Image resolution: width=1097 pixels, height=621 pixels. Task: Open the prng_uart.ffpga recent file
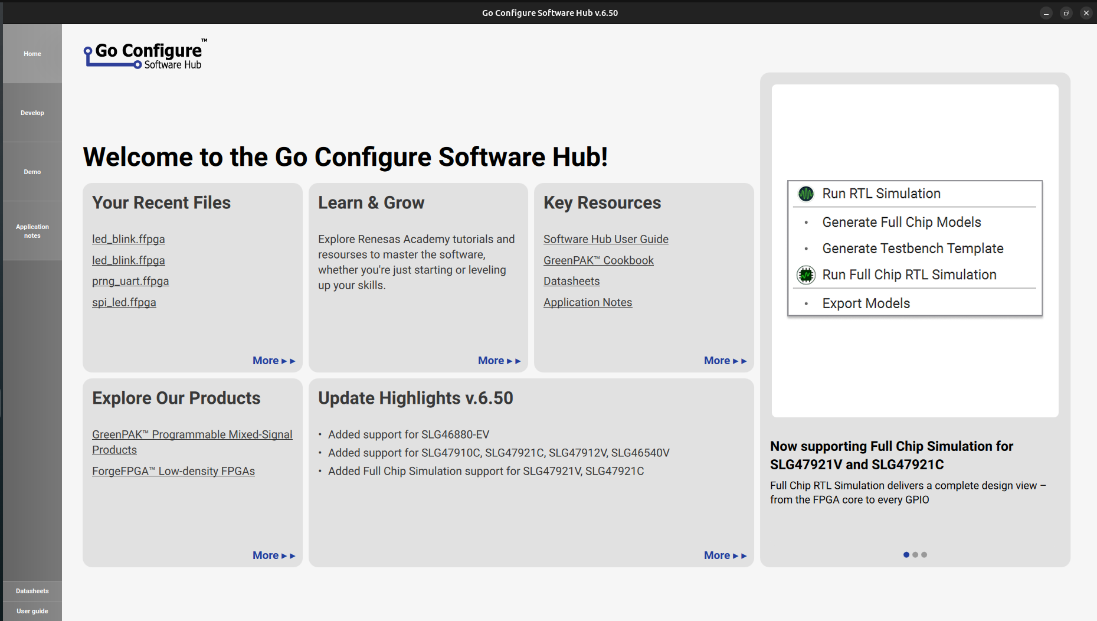click(130, 282)
